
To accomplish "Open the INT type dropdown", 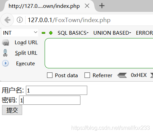I will coord(20,33).
